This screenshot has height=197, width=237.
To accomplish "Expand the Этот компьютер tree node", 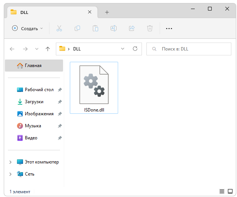I will coord(10,162).
